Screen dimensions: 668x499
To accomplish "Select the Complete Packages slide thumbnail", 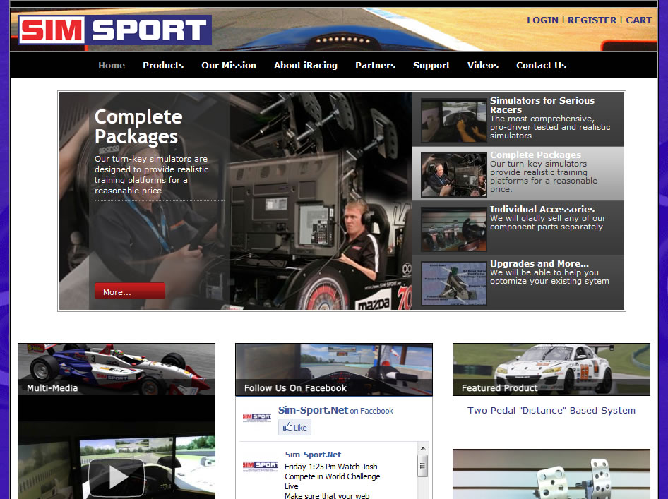I will coord(453,174).
